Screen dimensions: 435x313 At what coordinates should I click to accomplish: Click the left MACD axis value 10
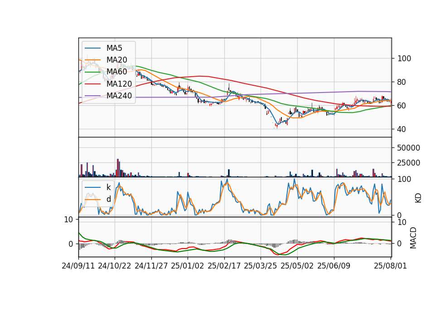pyautogui.click(x=68, y=220)
